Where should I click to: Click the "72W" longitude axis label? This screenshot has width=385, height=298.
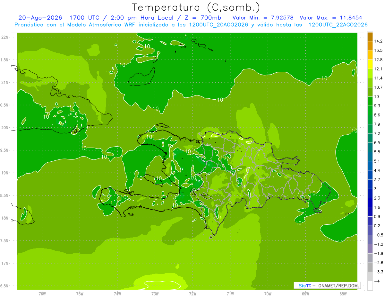[x=193, y=294]
